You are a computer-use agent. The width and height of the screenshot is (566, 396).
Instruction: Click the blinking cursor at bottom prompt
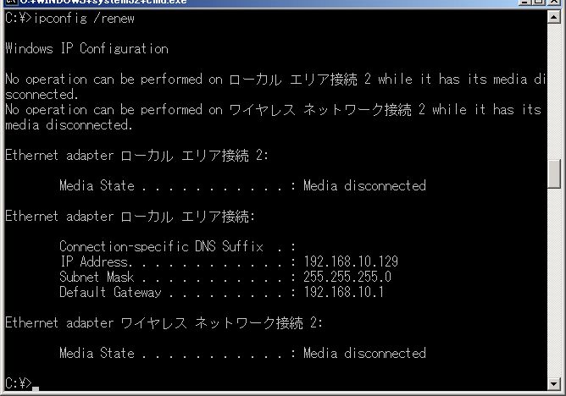36,388
